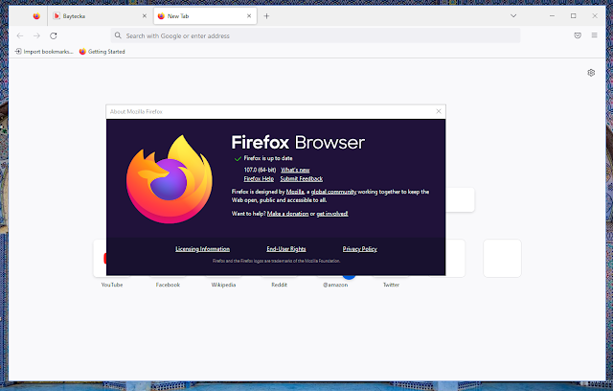
Task: Click the empty shortcut tile placeholder
Action: tap(502, 259)
